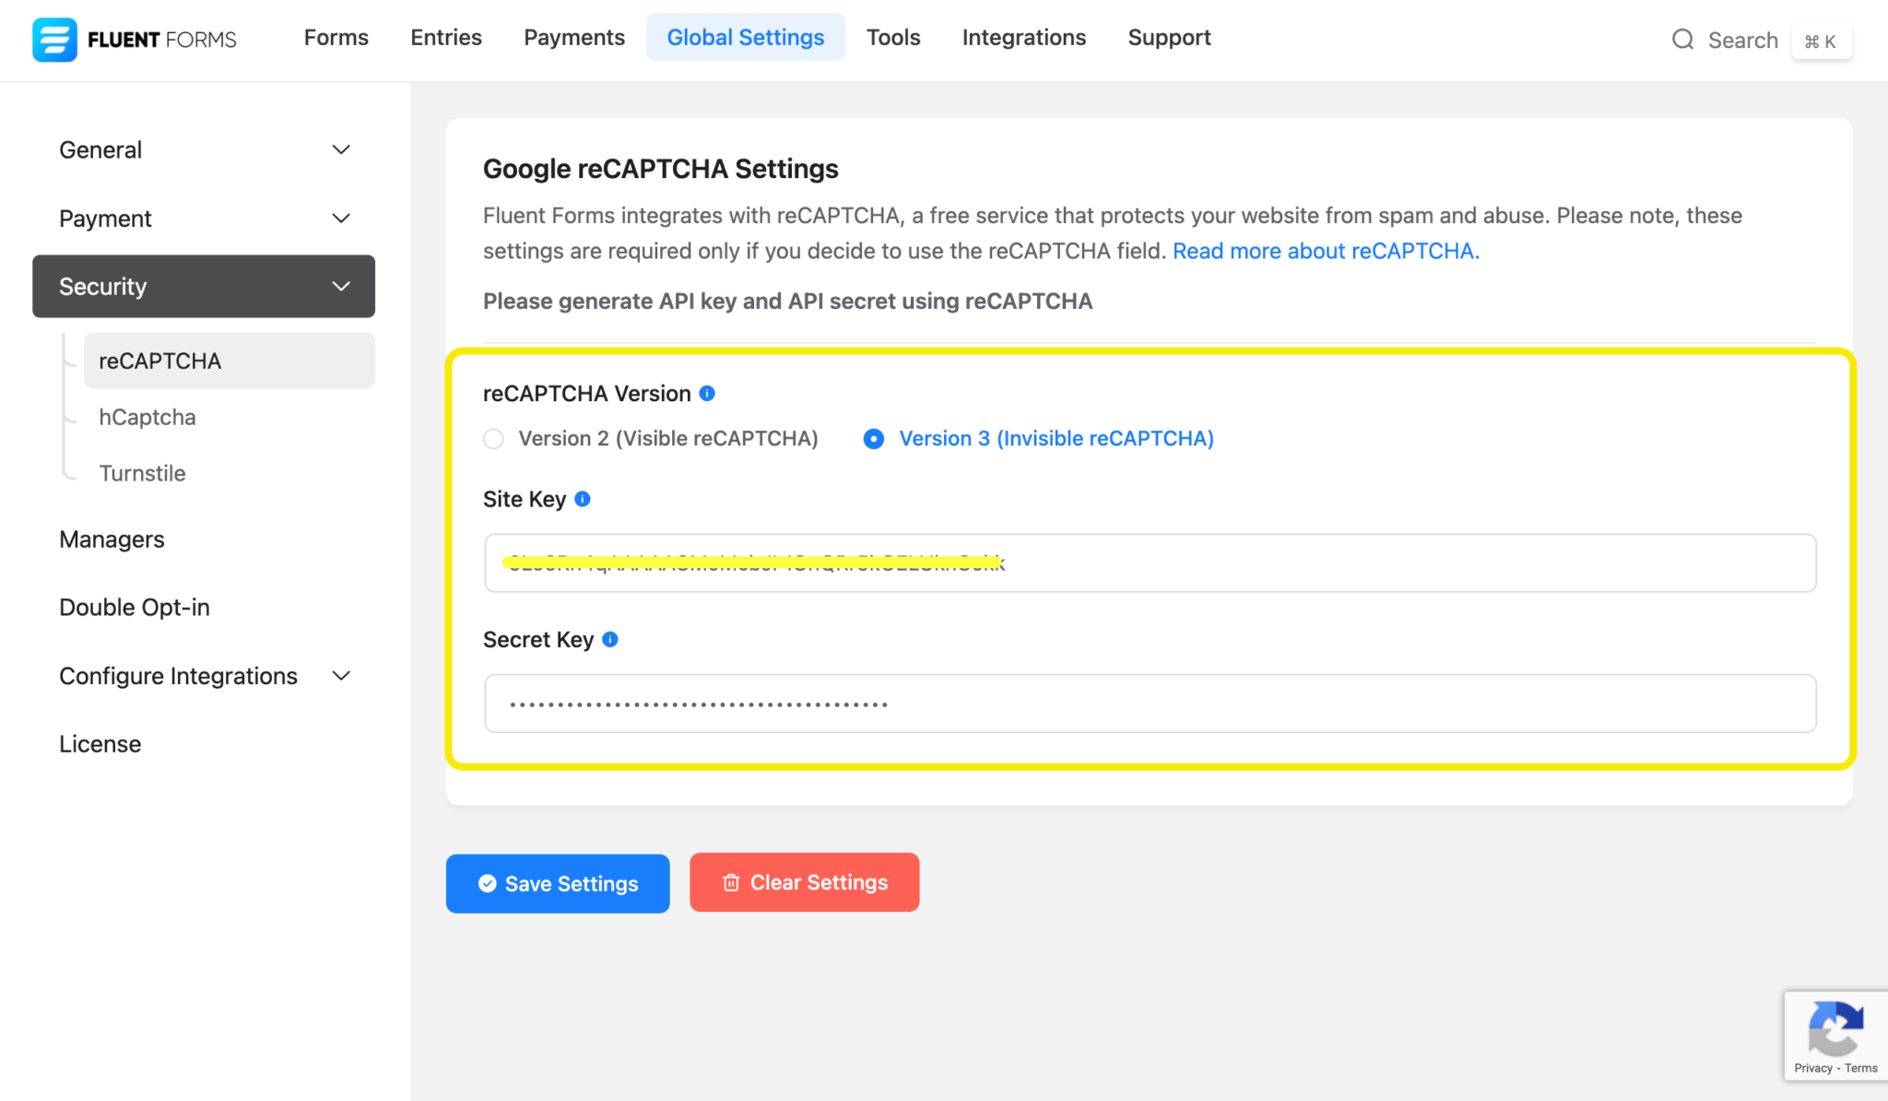
Task: Click the info icon next to reCAPTCHA Version
Action: tap(707, 393)
